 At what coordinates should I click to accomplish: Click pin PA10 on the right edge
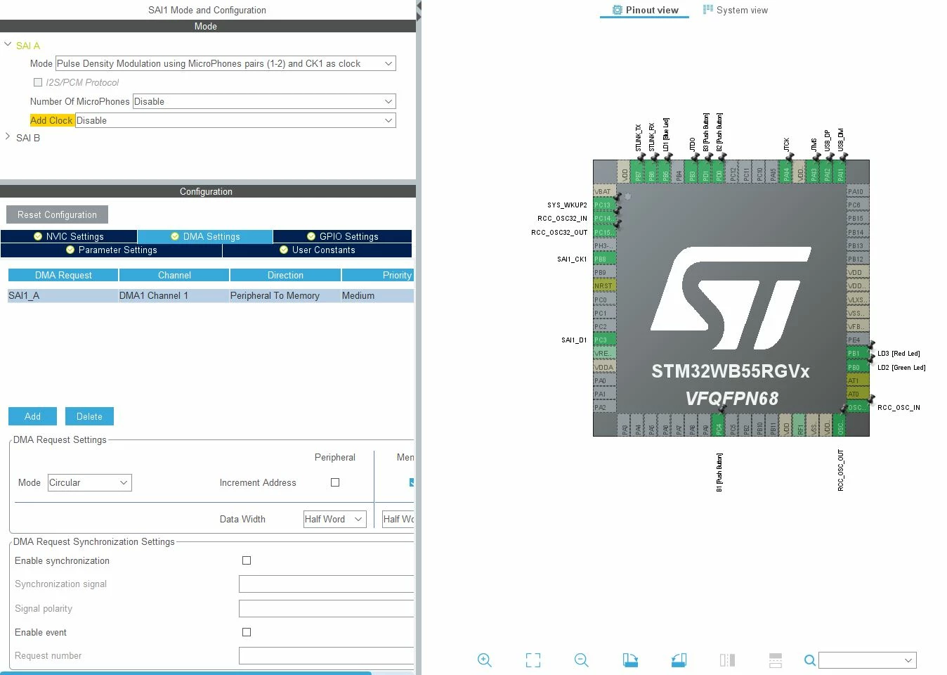(858, 191)
